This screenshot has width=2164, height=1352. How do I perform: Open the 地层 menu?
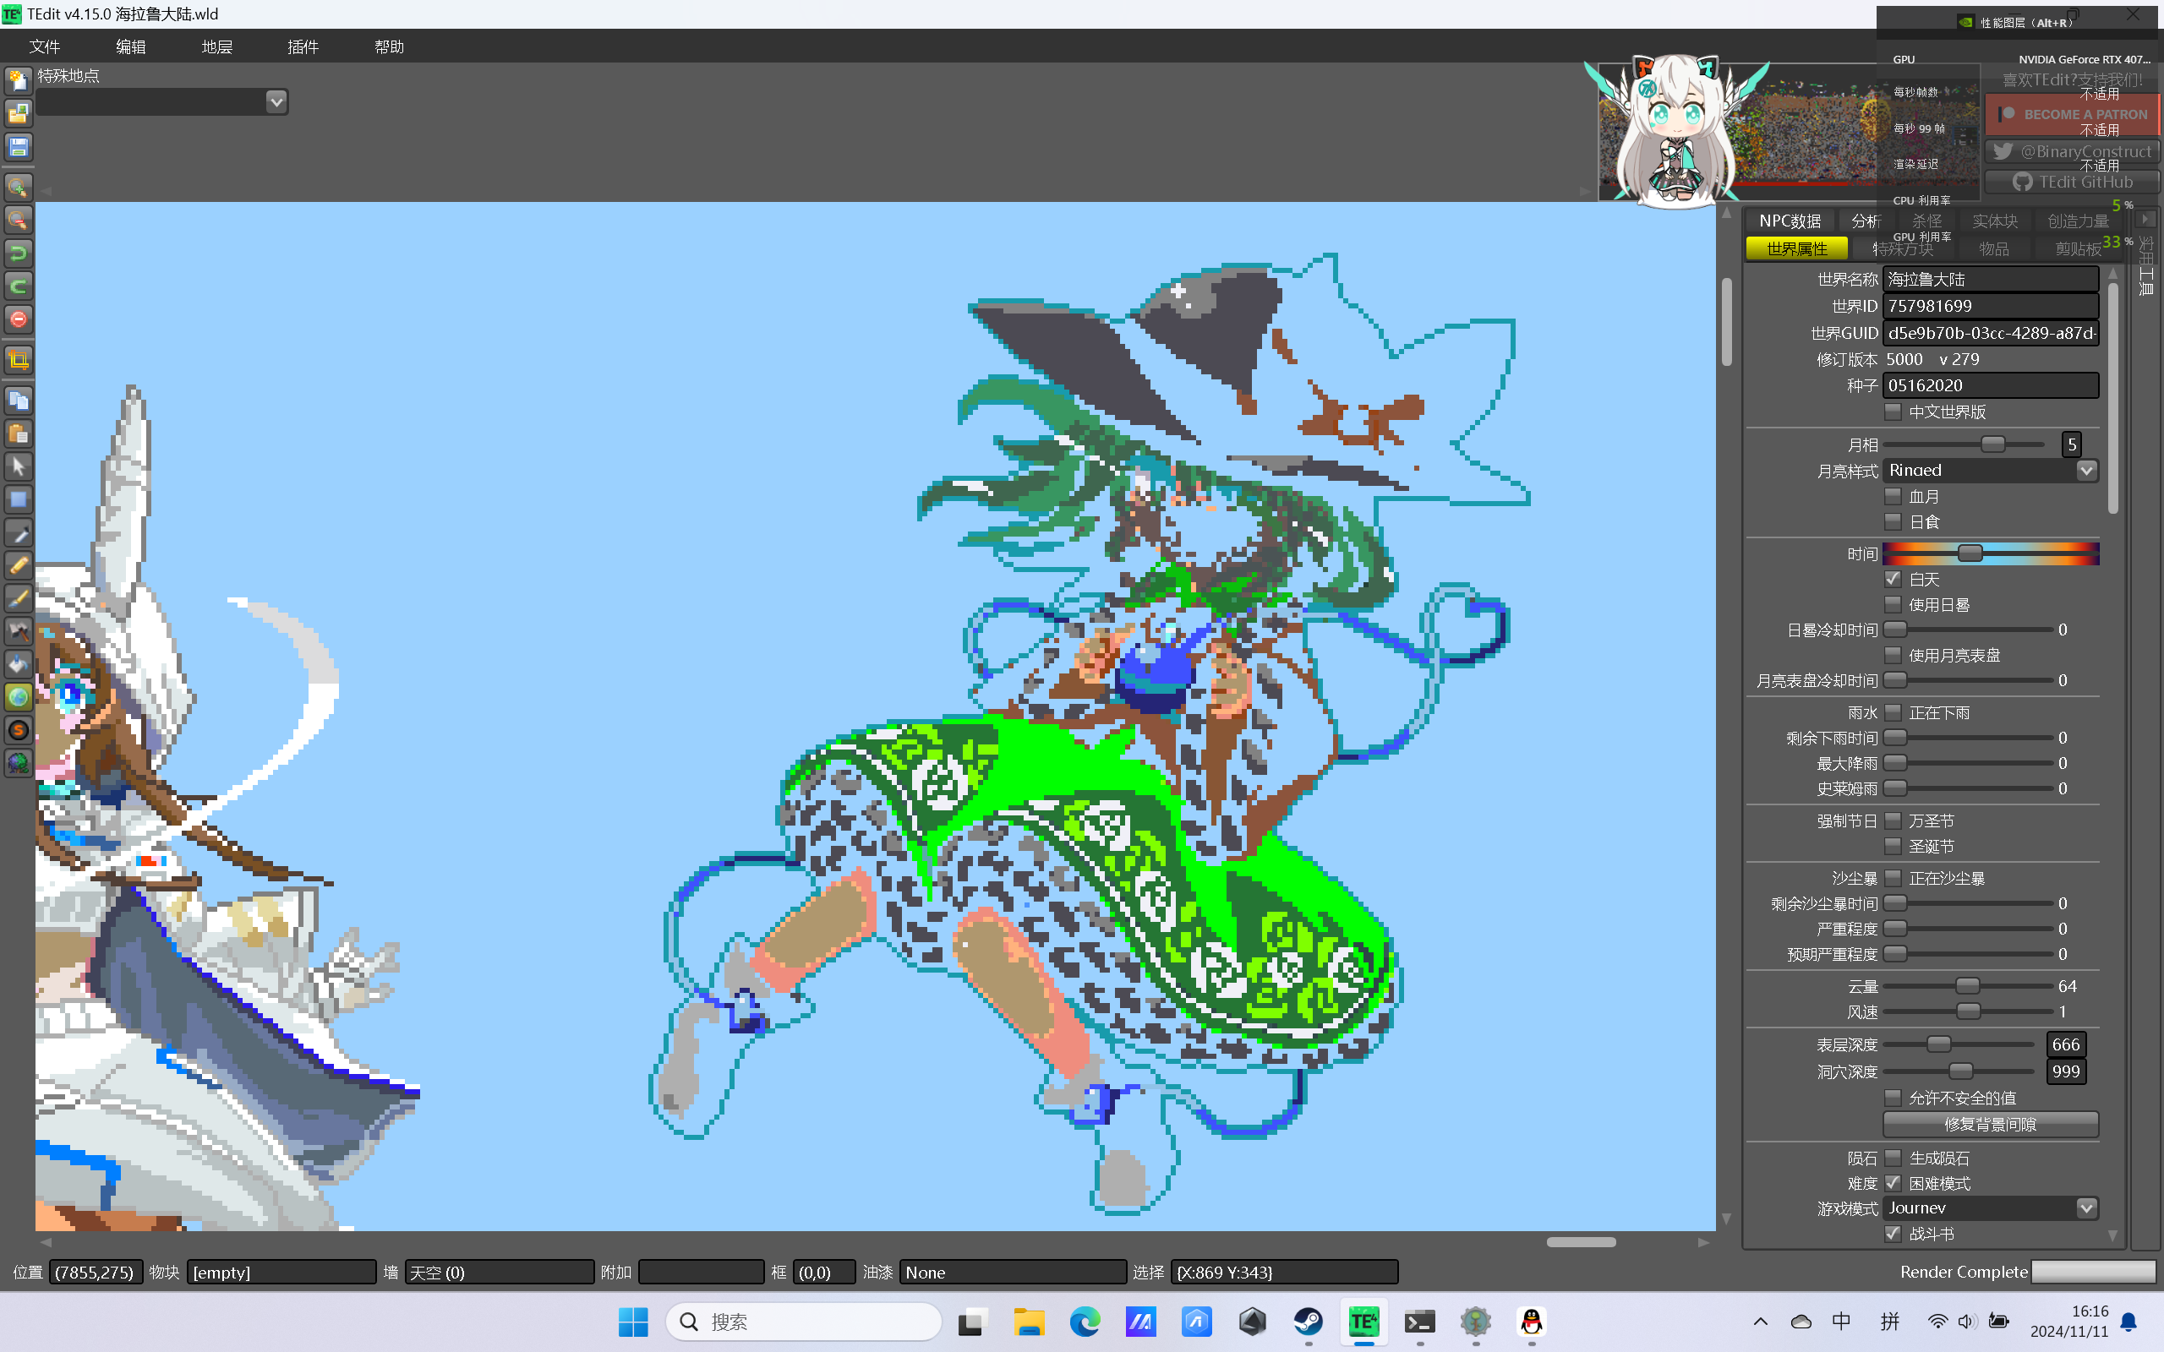pos(216,46)
